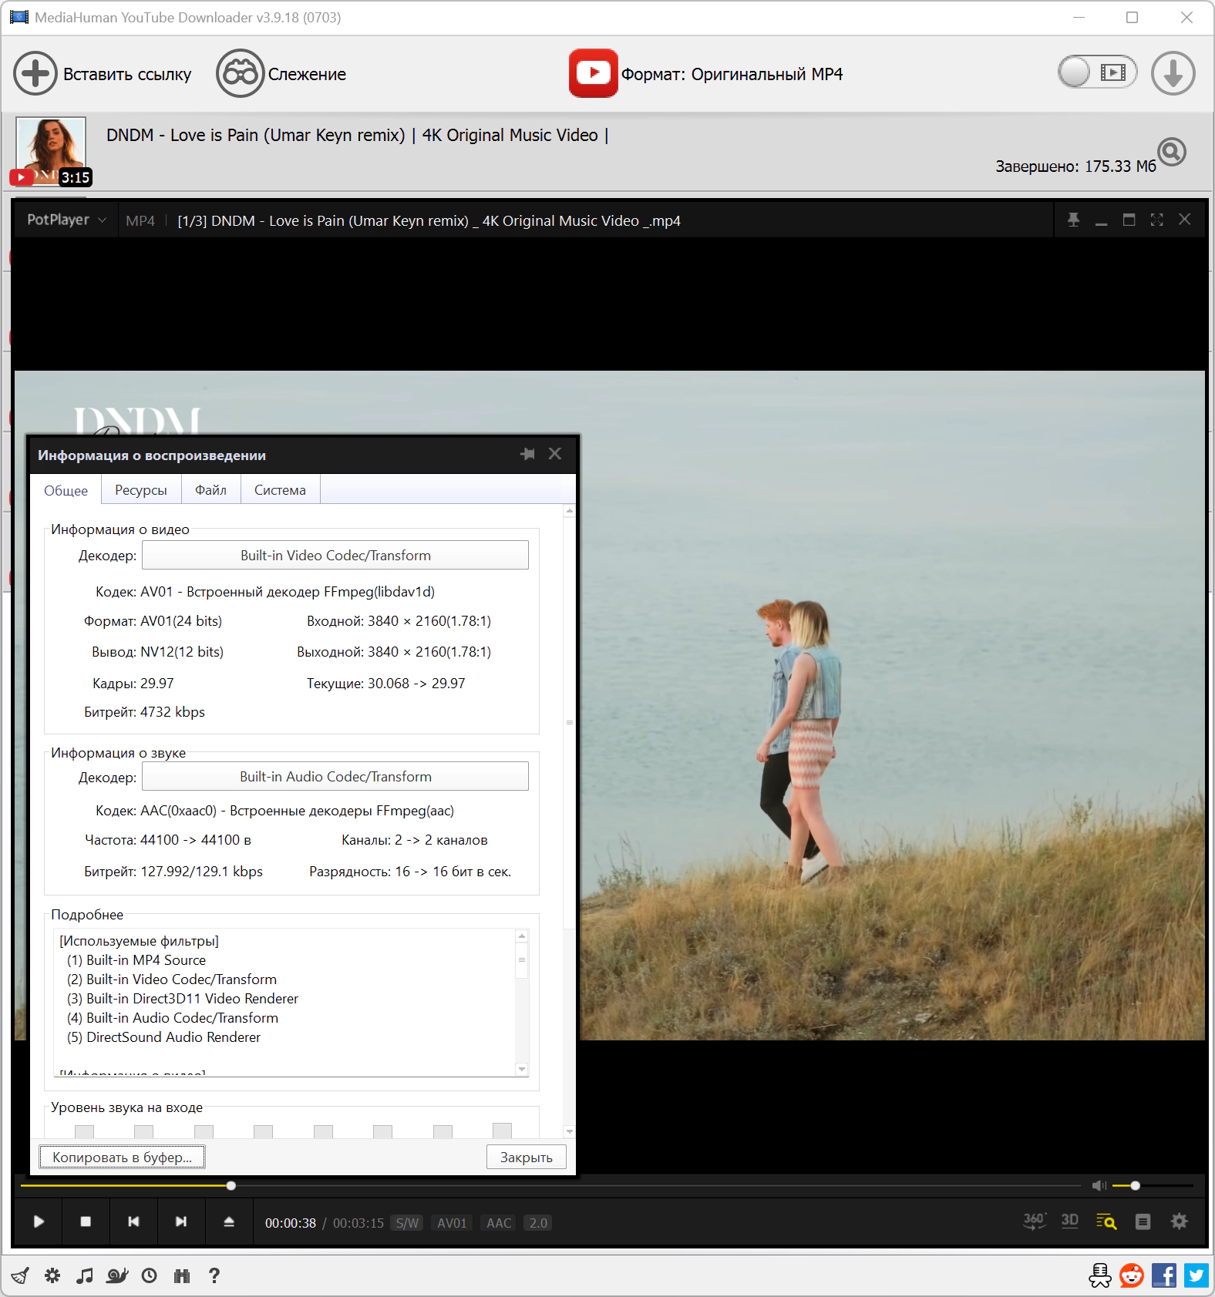Click the locate downloaded file magnifier icon

(1171, 152)
